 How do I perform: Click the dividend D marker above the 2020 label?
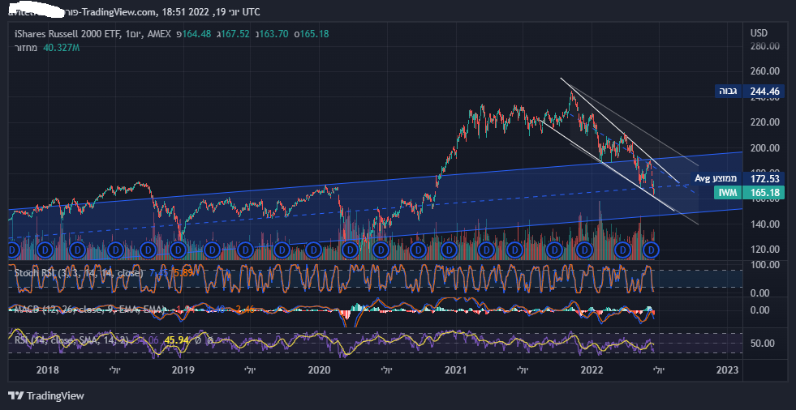[x=314, y=250]
